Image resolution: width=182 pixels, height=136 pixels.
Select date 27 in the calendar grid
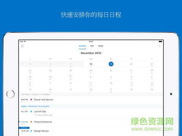131,70
